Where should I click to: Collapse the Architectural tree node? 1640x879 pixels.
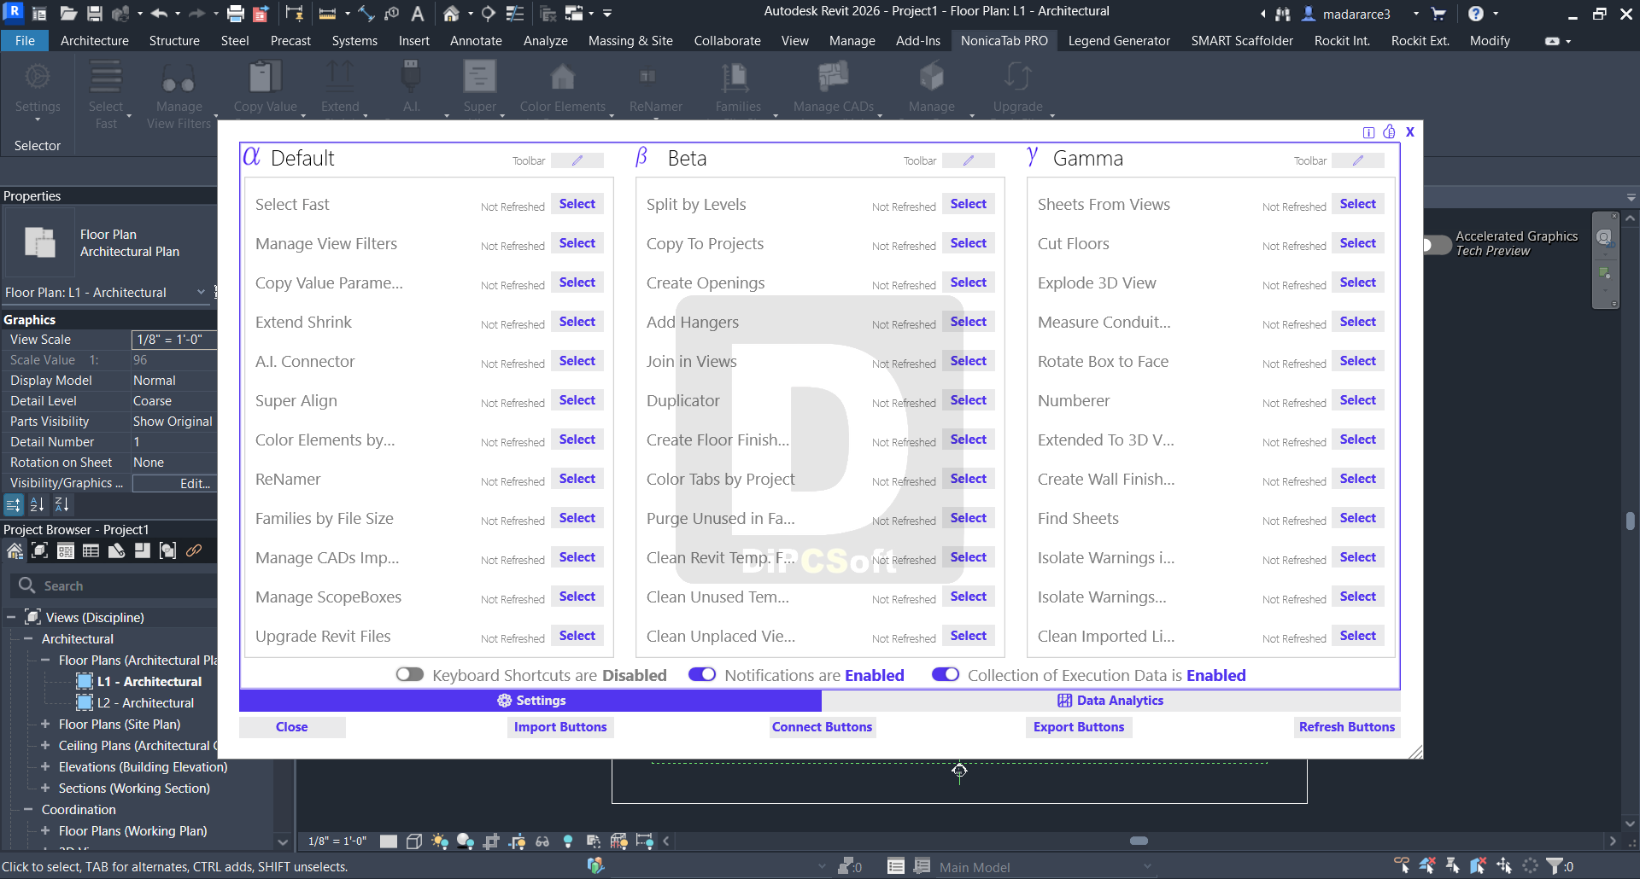pos(28,638)
